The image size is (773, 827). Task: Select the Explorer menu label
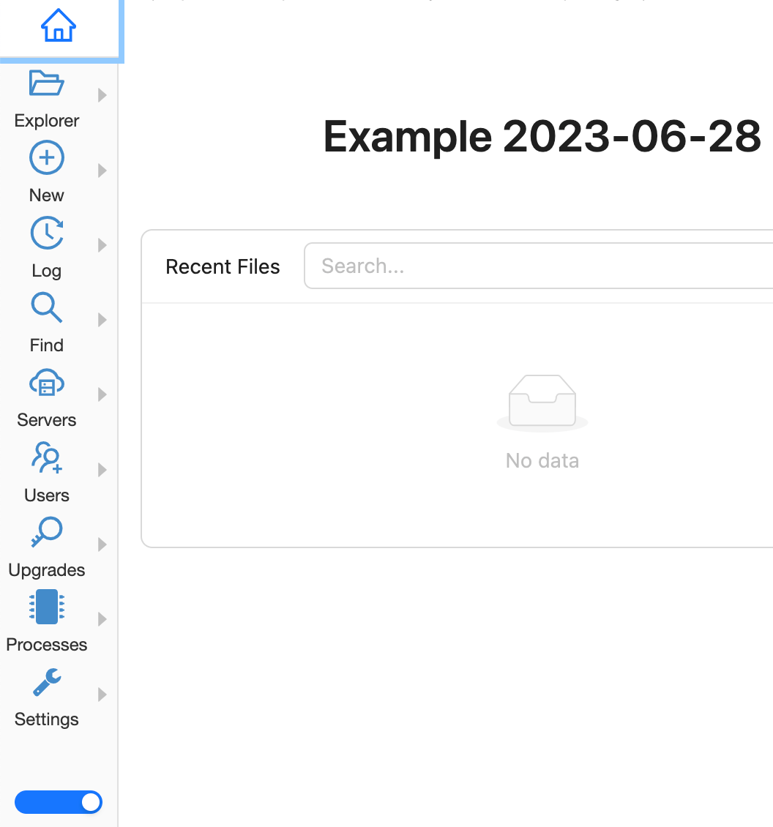click(46, 121)
